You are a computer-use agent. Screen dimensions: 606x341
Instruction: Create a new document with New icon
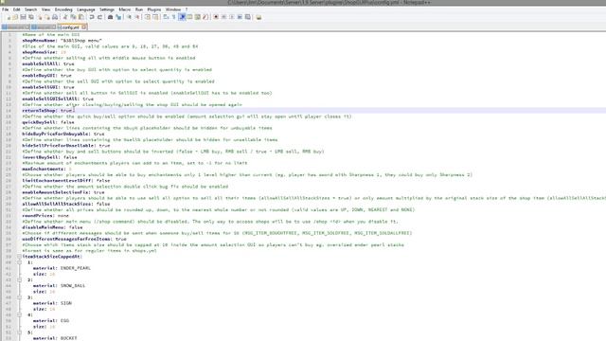coord(9,17)
